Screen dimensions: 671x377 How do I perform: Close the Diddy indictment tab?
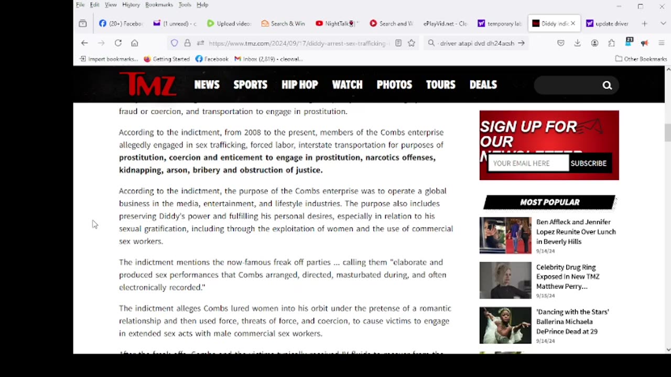[x=572, y=24]
